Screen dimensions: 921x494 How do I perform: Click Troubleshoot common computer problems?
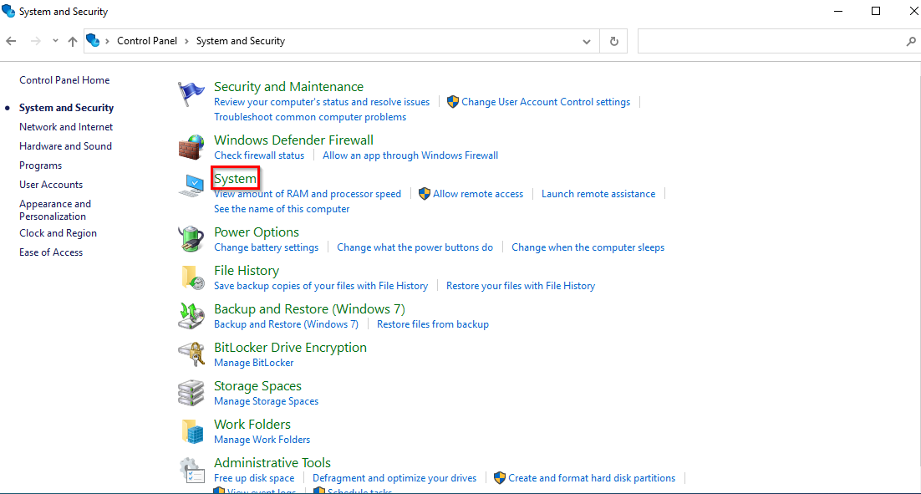(310, 117)
